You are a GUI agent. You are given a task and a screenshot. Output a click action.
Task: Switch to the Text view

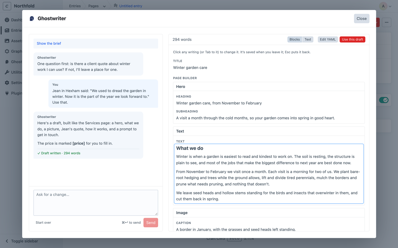click(x=308, y=39)
